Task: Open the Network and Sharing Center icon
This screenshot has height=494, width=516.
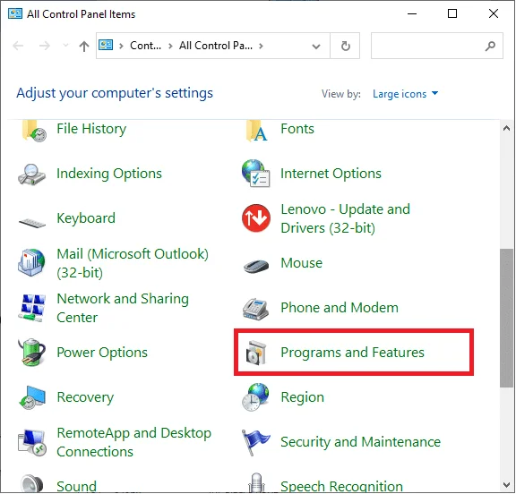Action: (x=31, y=308)
